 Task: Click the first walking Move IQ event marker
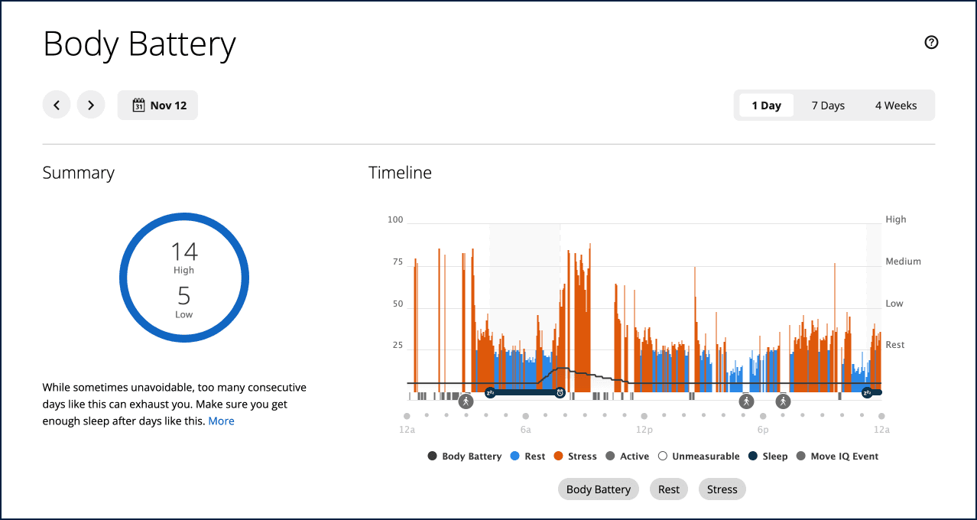tap(466, 401)
